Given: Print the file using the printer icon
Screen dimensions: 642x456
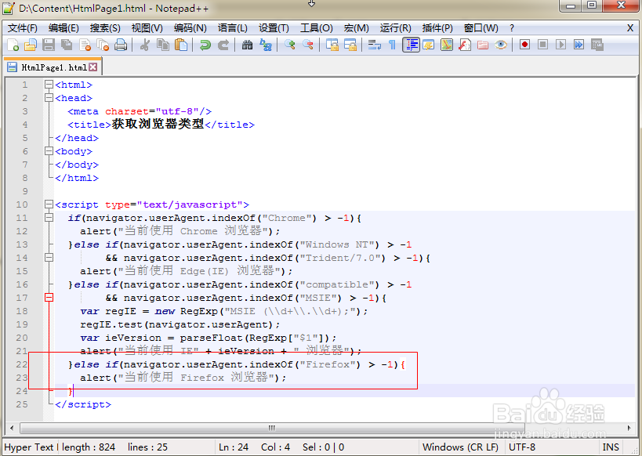Looking at the screenshot, I should pyautogui.click(x=121, y=45).
